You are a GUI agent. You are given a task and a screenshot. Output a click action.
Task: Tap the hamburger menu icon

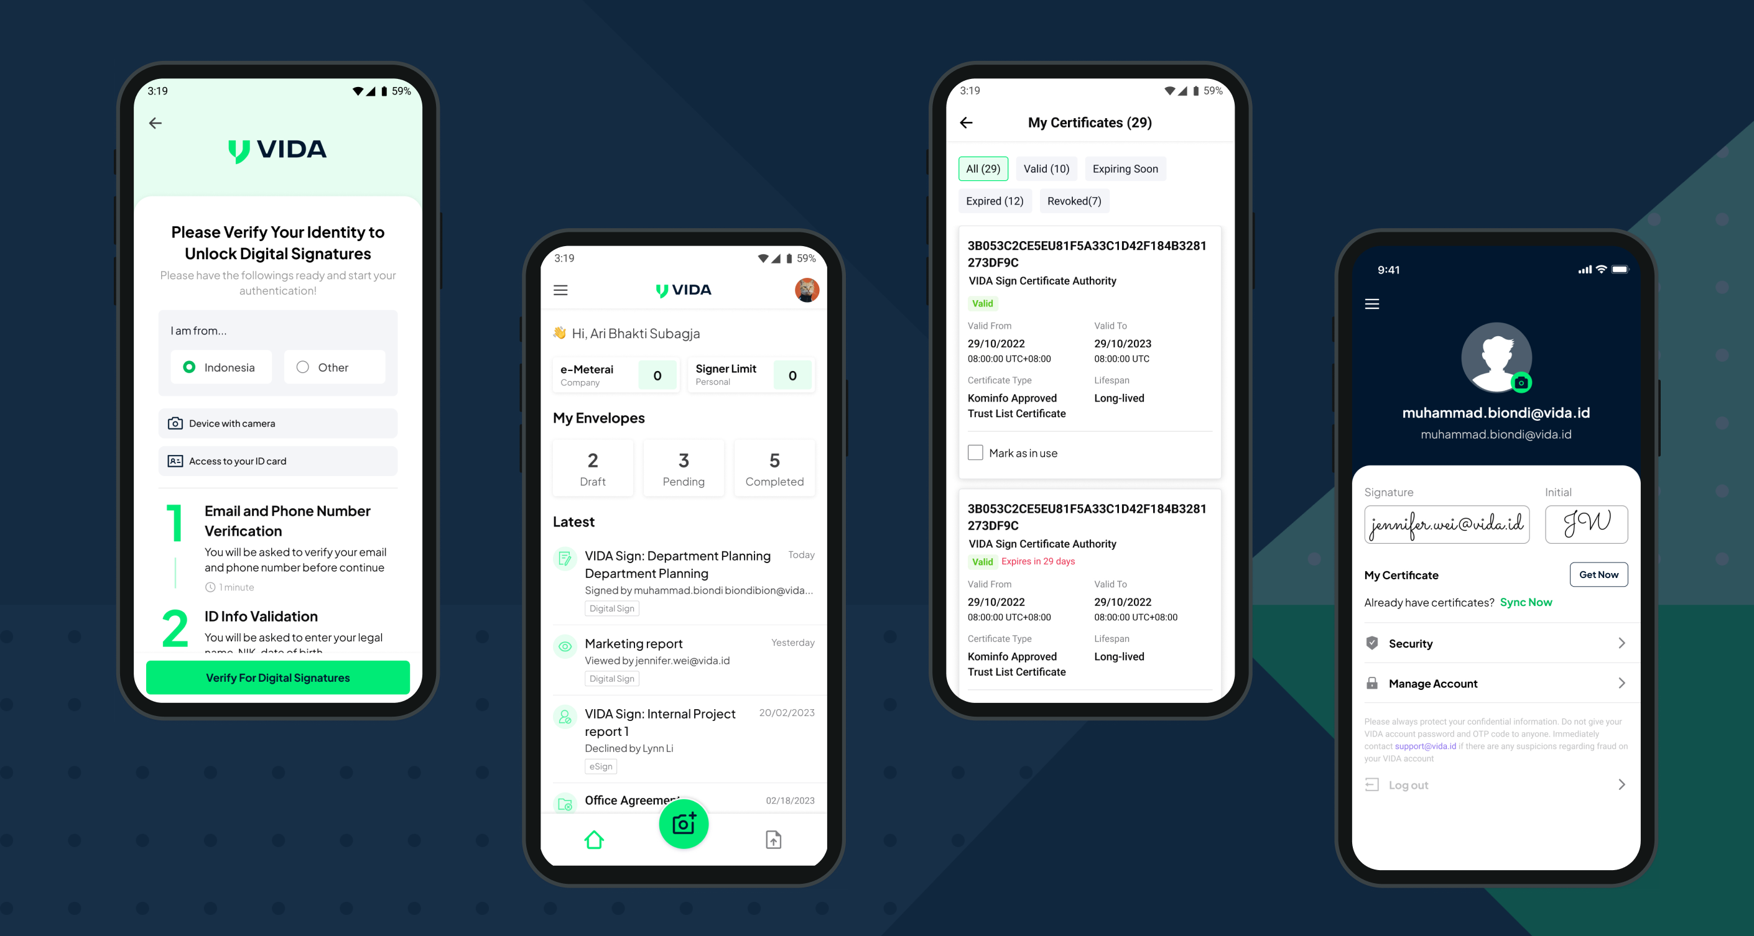pos(562,289)
